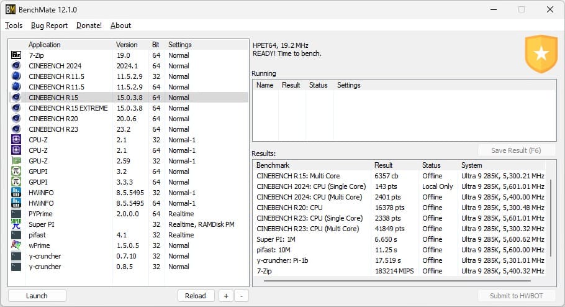This screenshot has width=565, height=307.
Task: Open the Tools menu
Action: 14,25
